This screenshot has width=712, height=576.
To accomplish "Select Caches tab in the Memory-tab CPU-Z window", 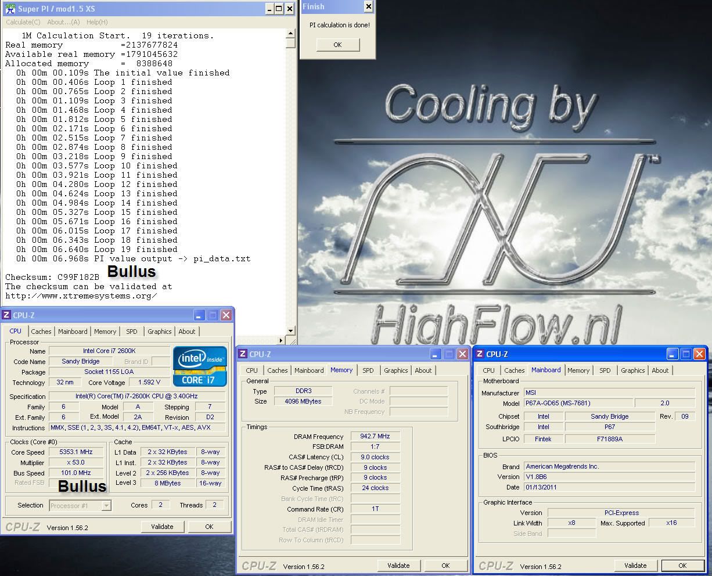I will pos(278,370).
